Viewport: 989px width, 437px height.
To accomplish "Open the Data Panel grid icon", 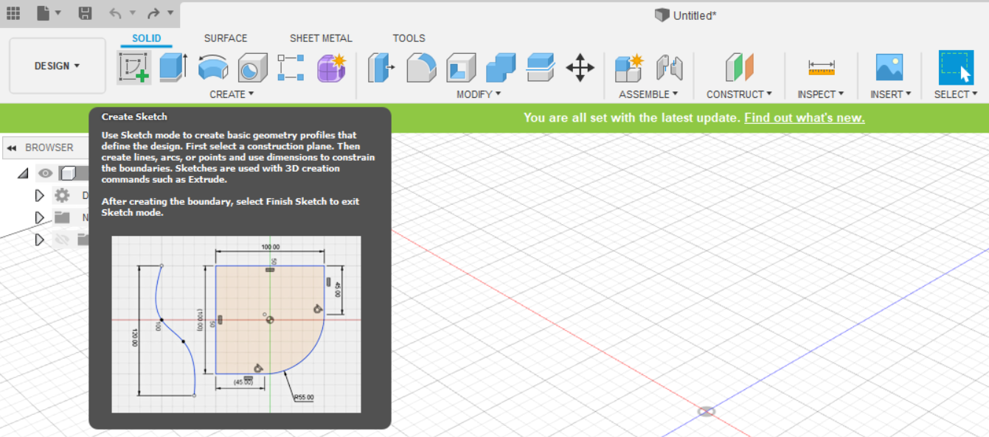I will tap(13, 13).
